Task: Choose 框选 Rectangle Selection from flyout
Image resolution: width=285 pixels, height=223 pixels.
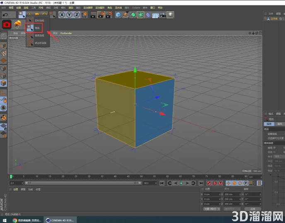Action: (x=34, y=28)
